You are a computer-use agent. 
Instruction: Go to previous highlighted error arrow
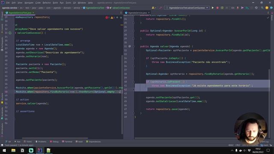[x=117, y=18]
